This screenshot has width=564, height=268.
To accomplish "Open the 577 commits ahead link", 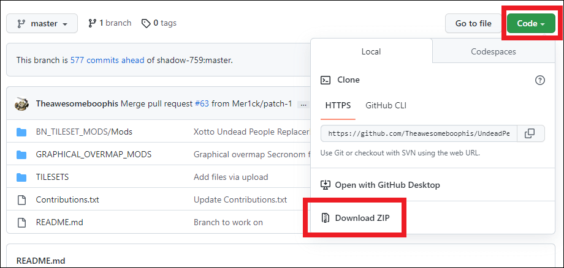I will pos(107,60).
